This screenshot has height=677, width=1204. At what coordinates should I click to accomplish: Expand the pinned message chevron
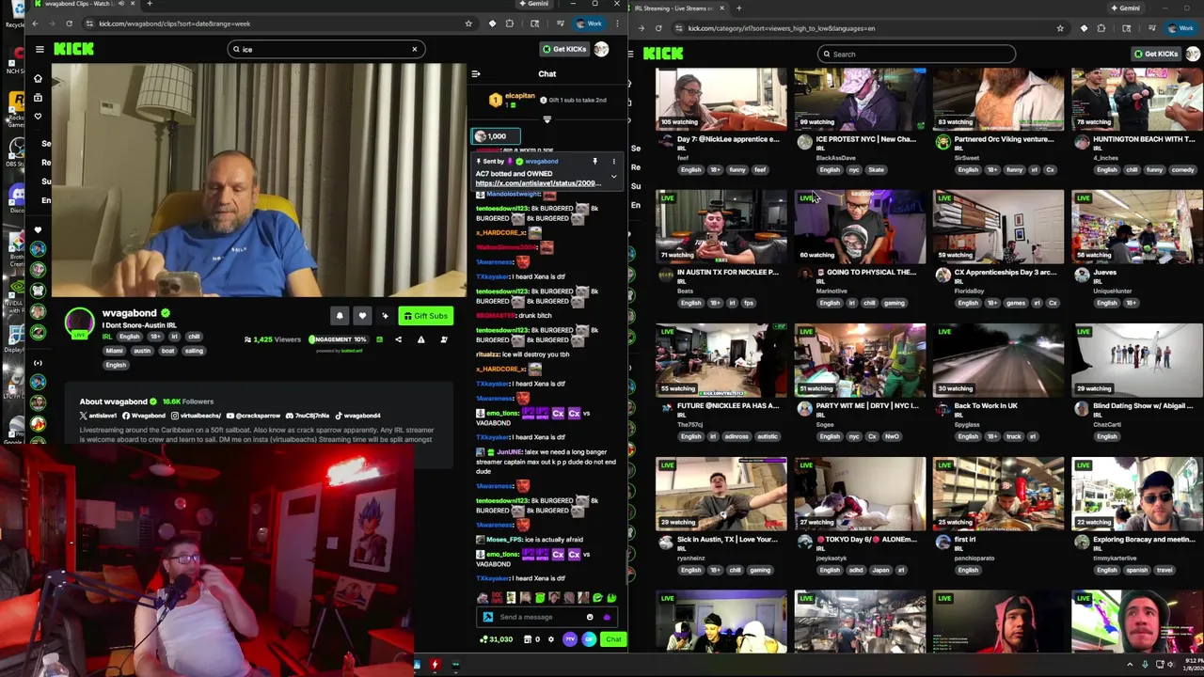(x=613, y=177)
